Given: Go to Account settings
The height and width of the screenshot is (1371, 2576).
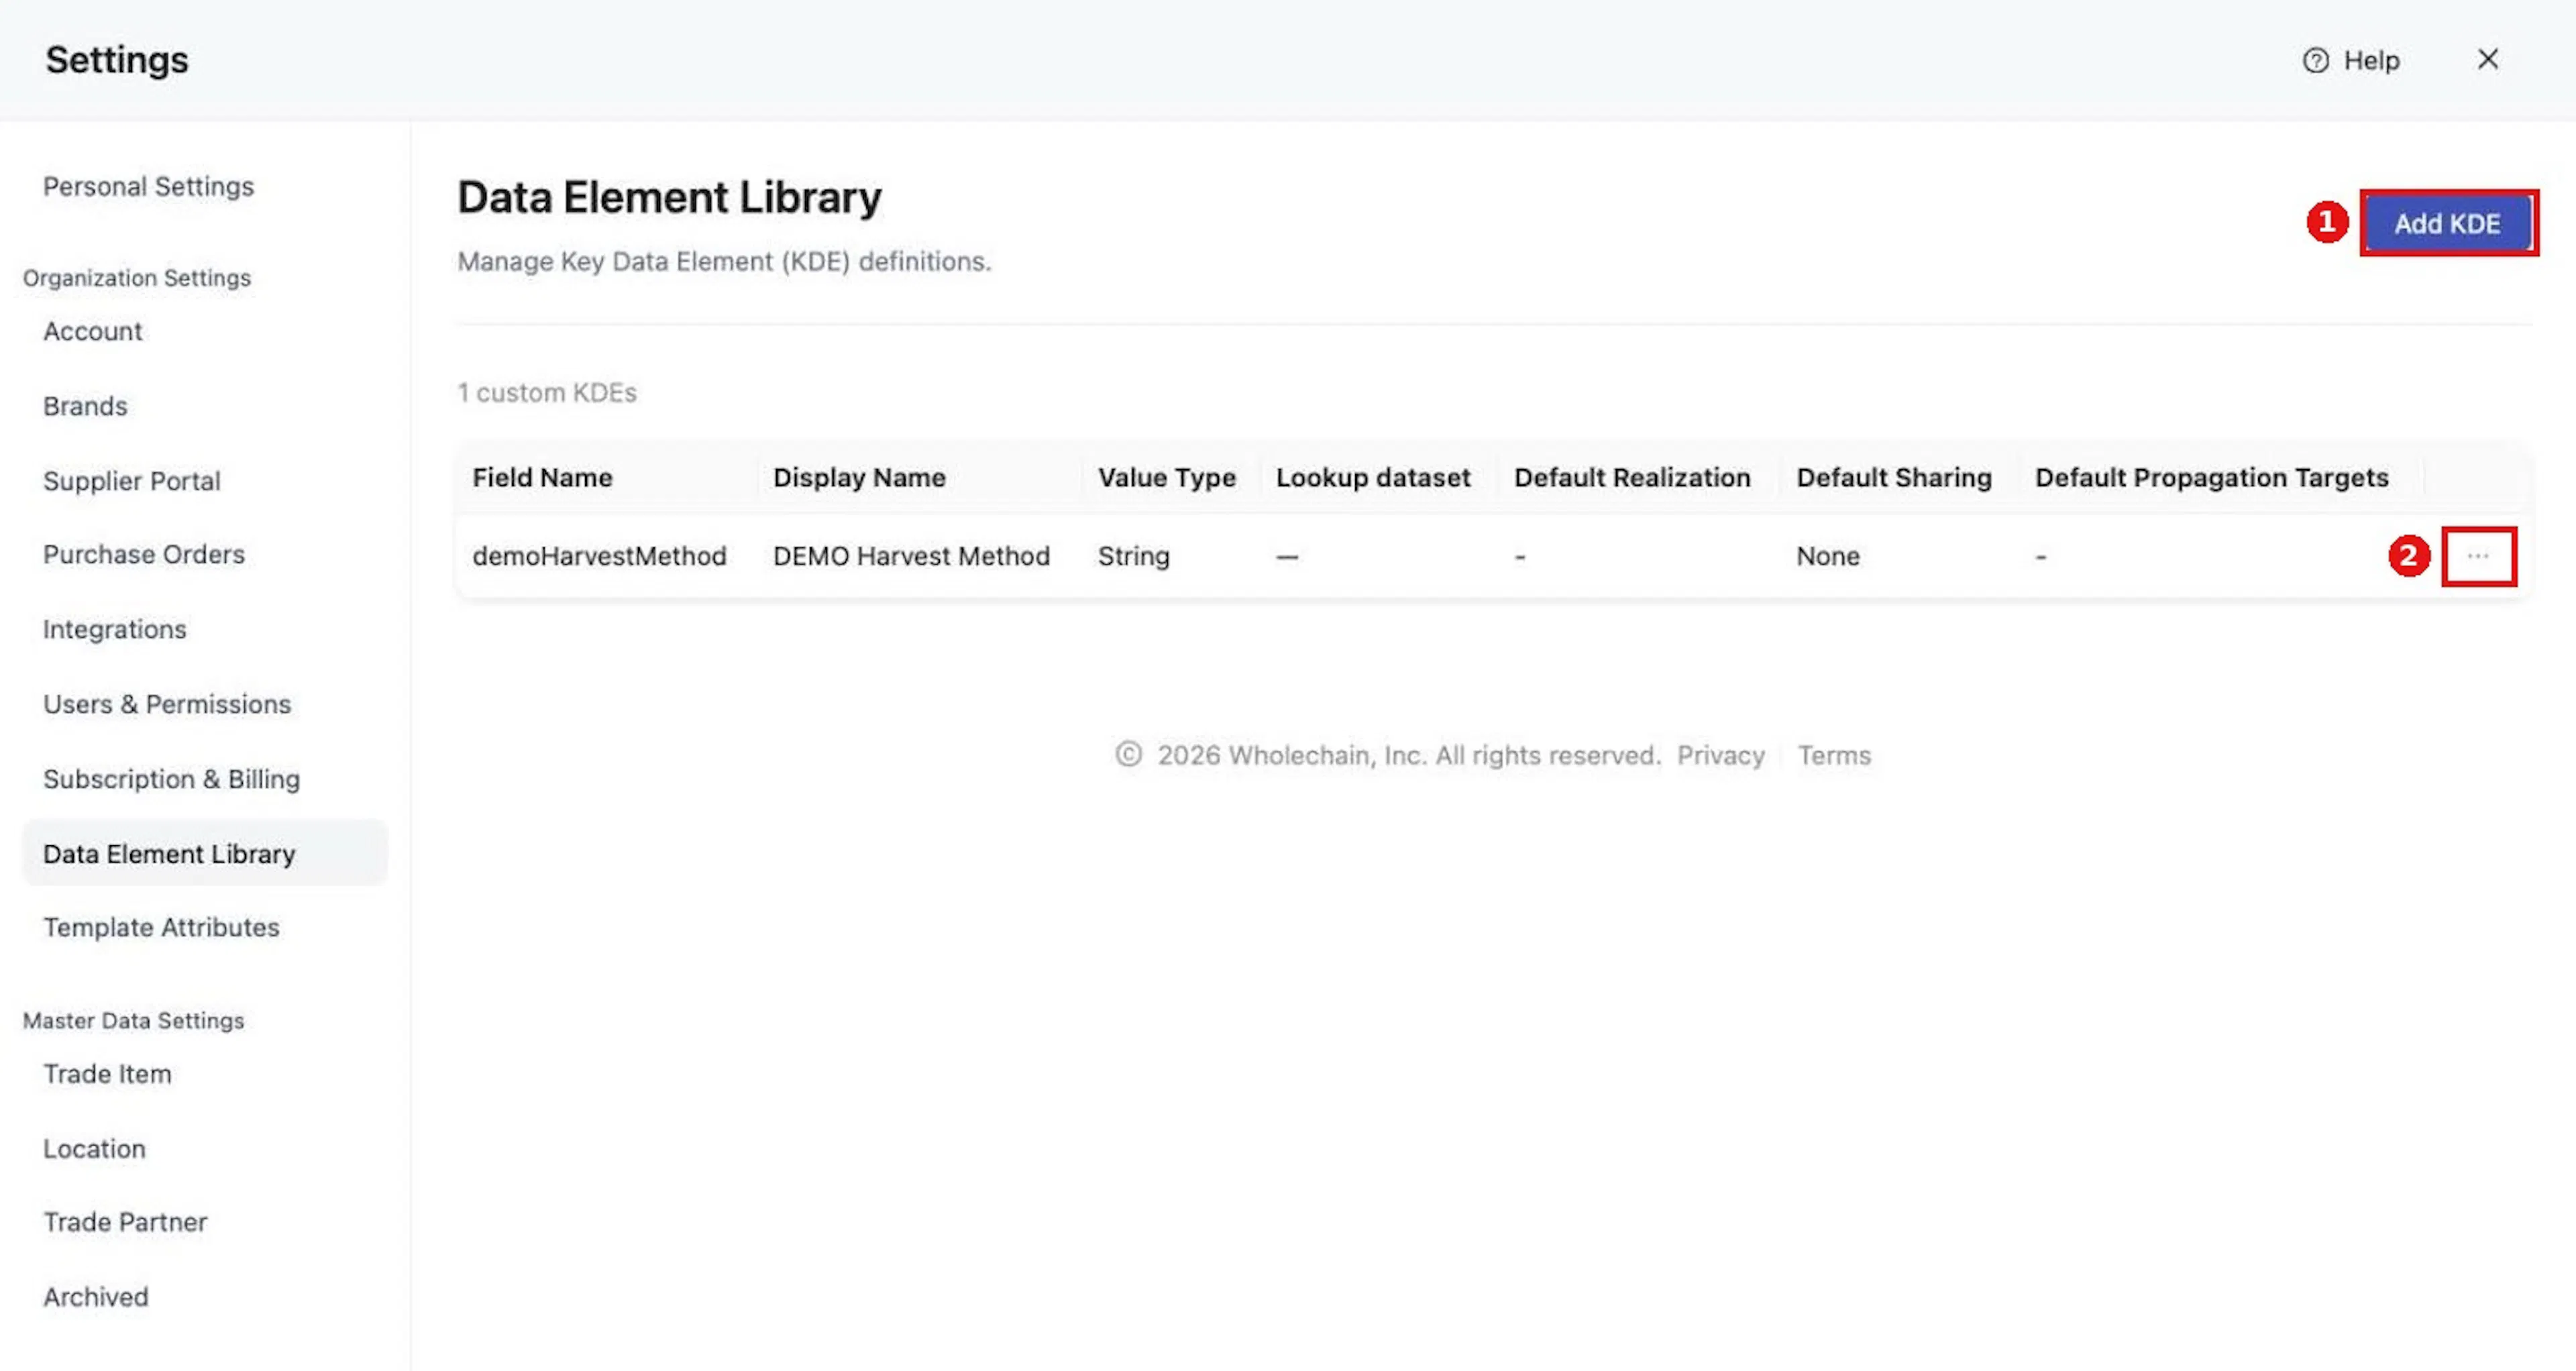Looking at the screenshot, I should coord(92,331).
